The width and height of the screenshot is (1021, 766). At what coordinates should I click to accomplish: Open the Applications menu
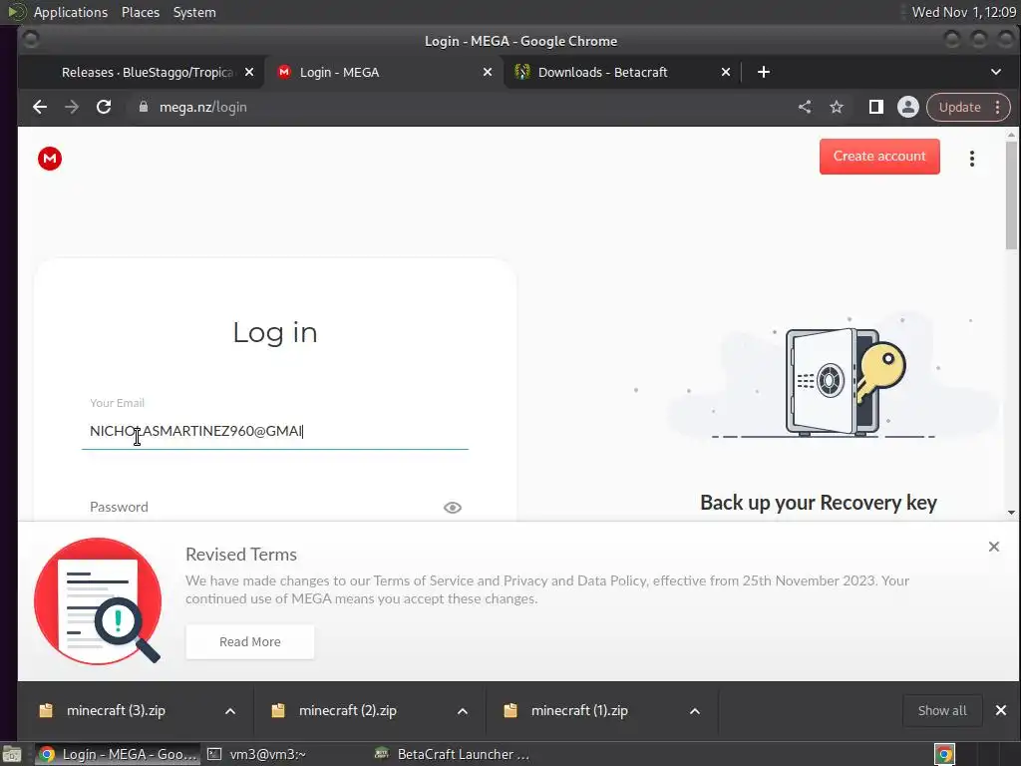coord(71,12)
